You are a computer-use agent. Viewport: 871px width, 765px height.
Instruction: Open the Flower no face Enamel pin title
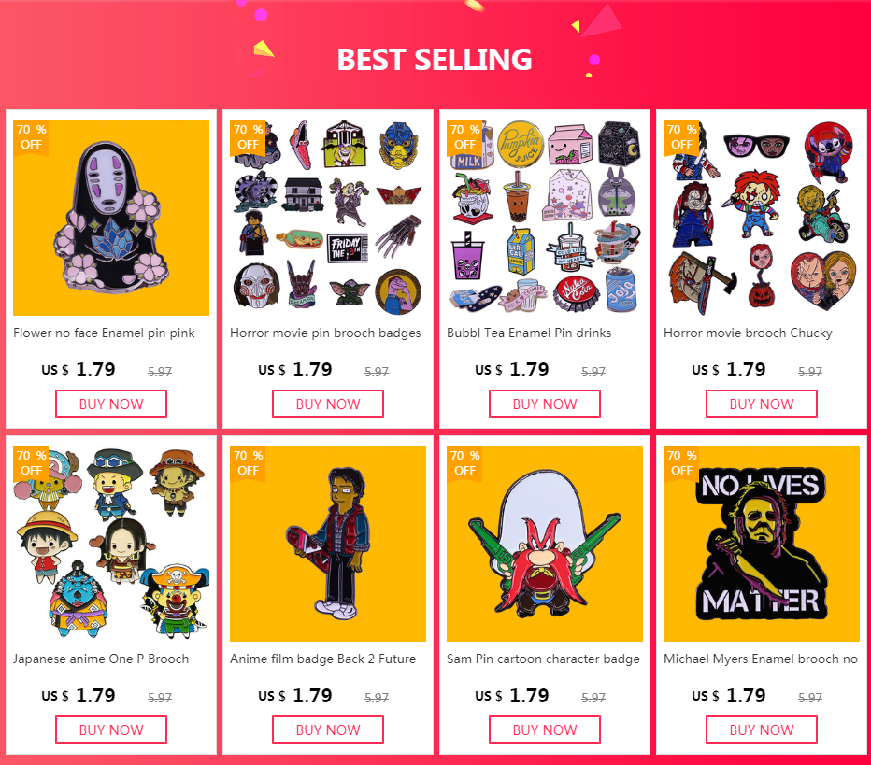[104, 333]
